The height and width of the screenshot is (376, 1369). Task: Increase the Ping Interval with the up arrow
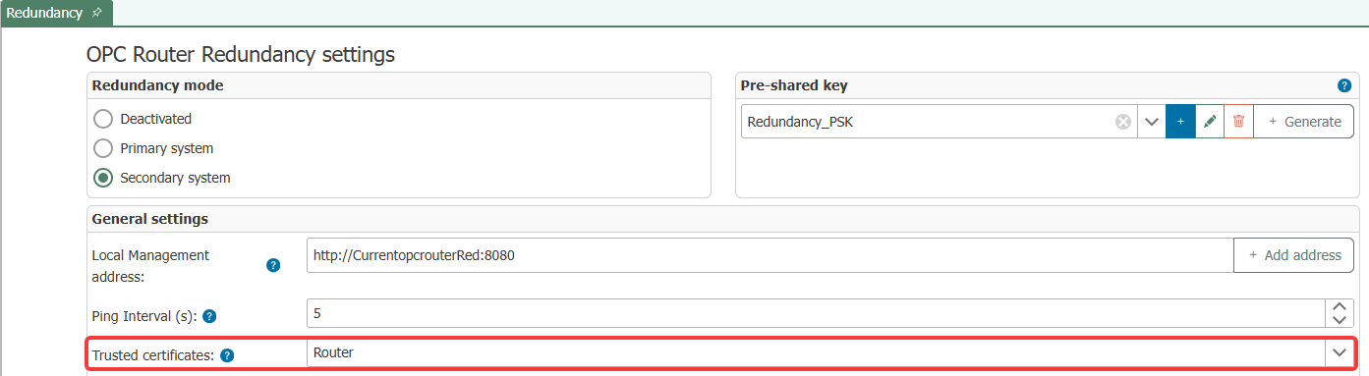point(1340,306)
